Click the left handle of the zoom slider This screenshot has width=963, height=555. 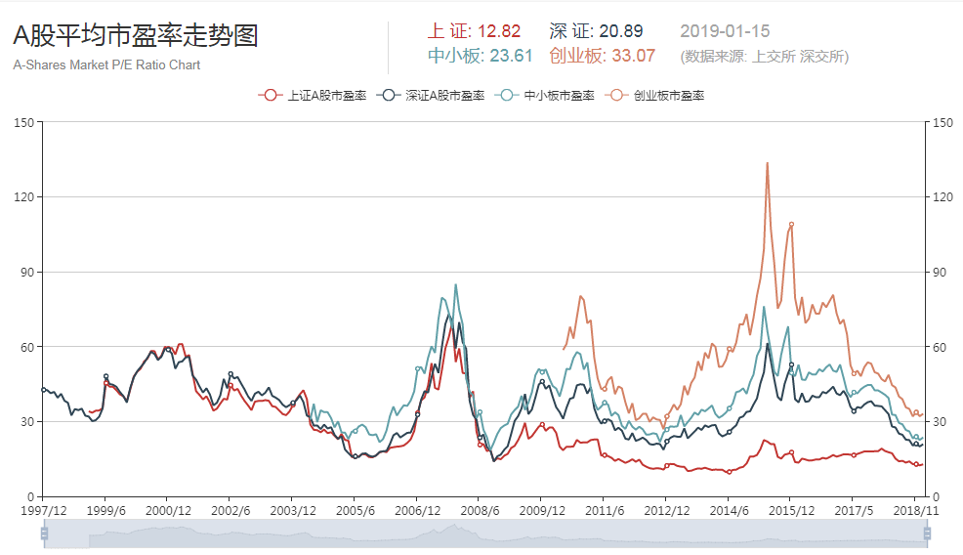[44, 534]
